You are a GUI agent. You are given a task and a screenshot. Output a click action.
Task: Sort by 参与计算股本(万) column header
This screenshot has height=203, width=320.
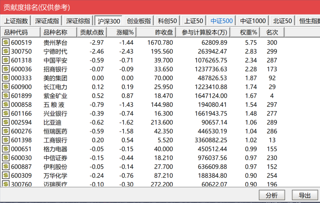coord(203,32)
